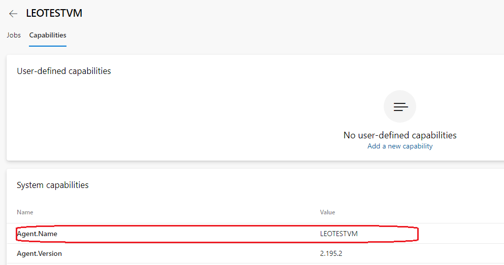504x265 pixels.
Task: Click the Name column header
Action: pyautogui.click(x=25, y=212)
